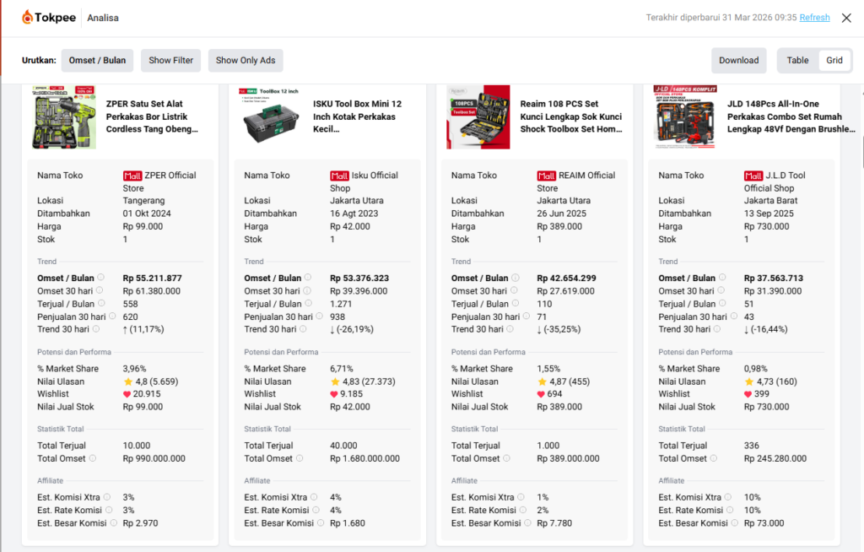Click info icon beside Penjualan 30 hari in Reaim card
864x552 pixels.
tap(526, 316)
